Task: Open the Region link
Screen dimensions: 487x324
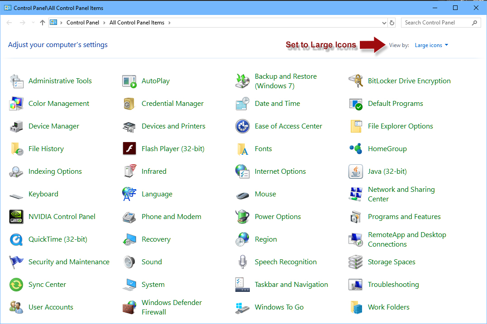Action: (x=266, y=239)
